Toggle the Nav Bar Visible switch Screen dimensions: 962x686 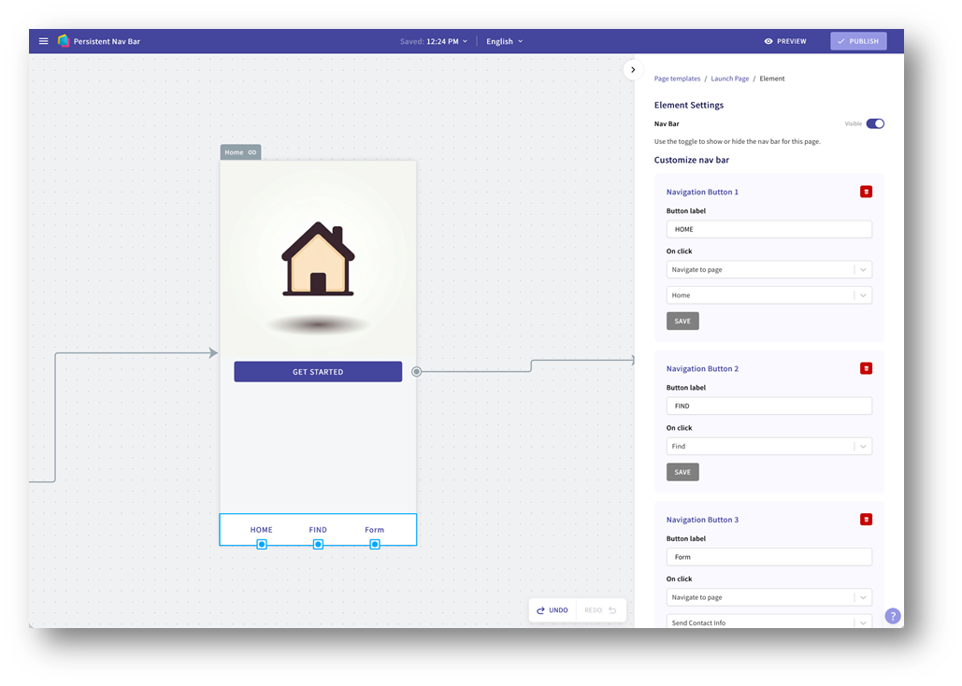tap(874, 123)
